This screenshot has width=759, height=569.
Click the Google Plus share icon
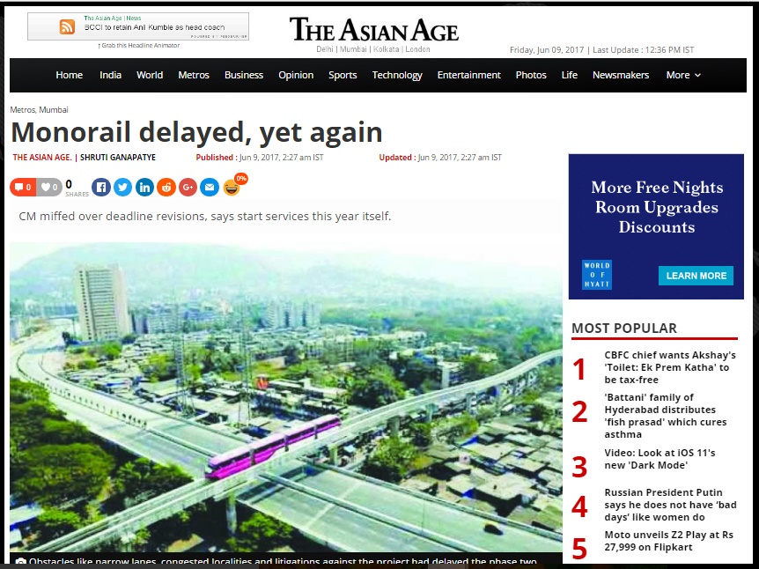click(188, 187)
